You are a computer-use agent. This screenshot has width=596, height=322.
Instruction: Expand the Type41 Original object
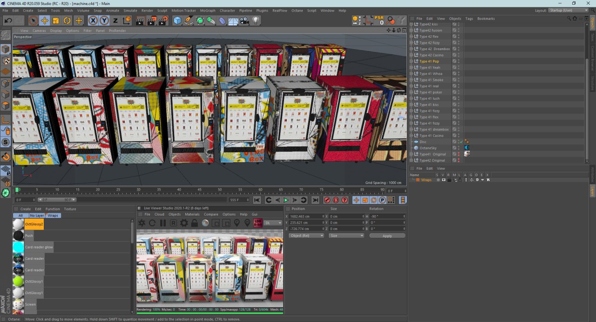(x=411, y=154)
